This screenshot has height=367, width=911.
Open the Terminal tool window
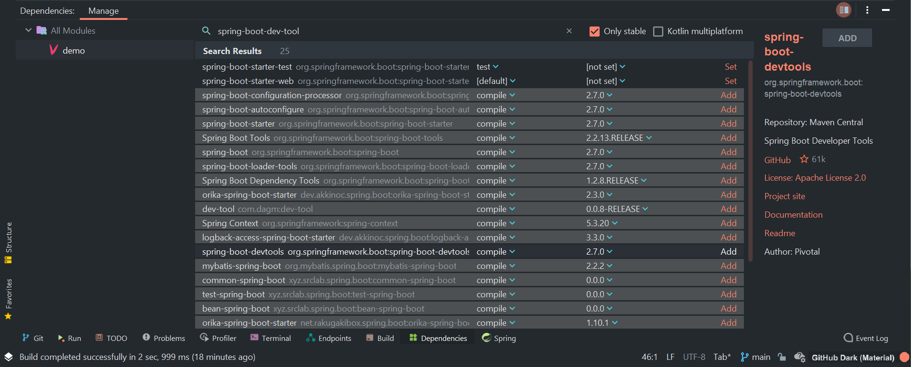click(271, 338)
